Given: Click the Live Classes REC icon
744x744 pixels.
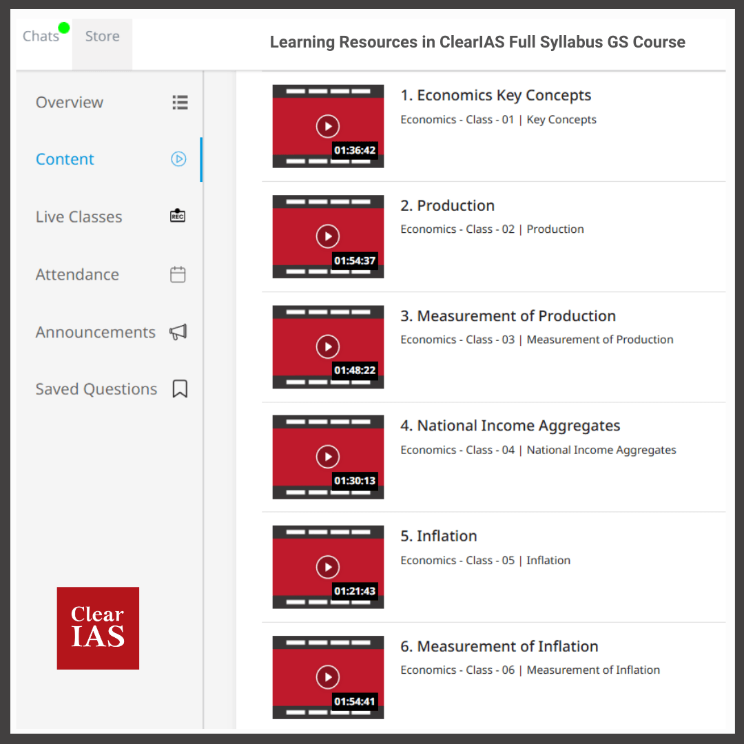Looking at the screenshot, I should (178, 216).
